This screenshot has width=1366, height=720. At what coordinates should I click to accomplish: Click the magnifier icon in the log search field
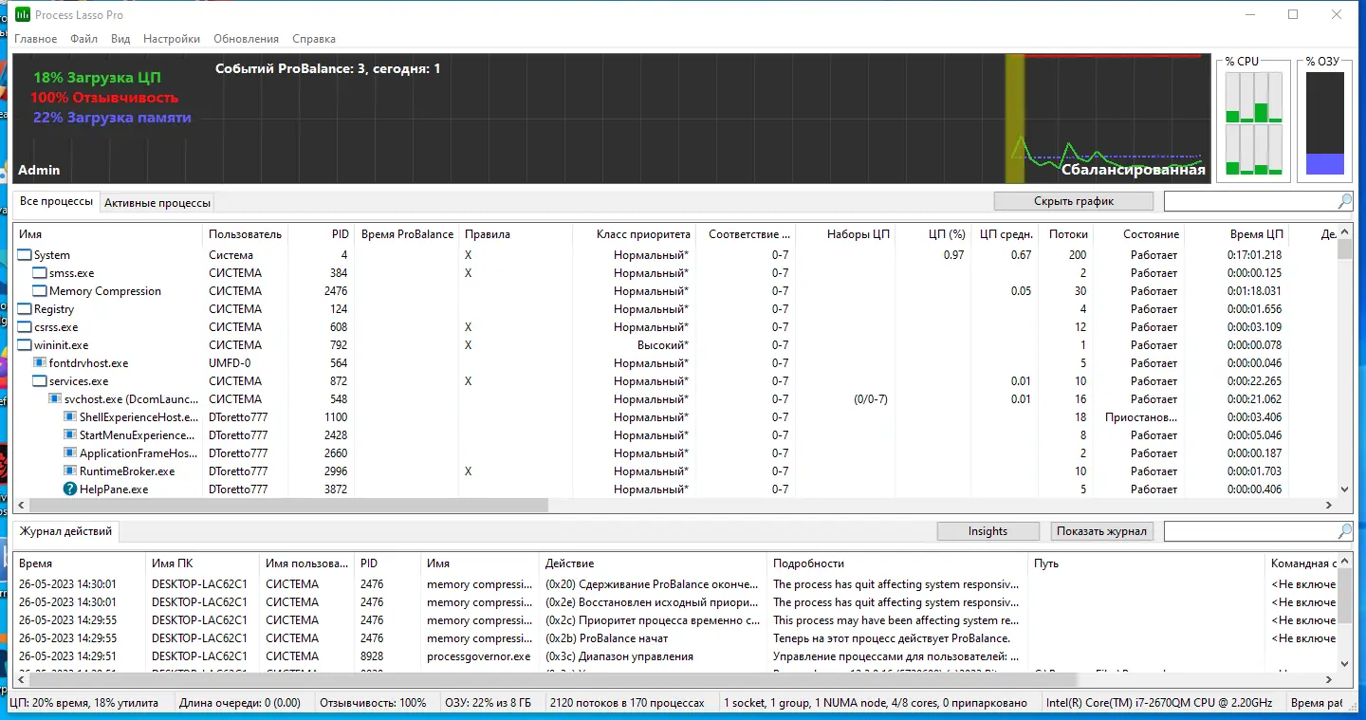point(1344,530)
